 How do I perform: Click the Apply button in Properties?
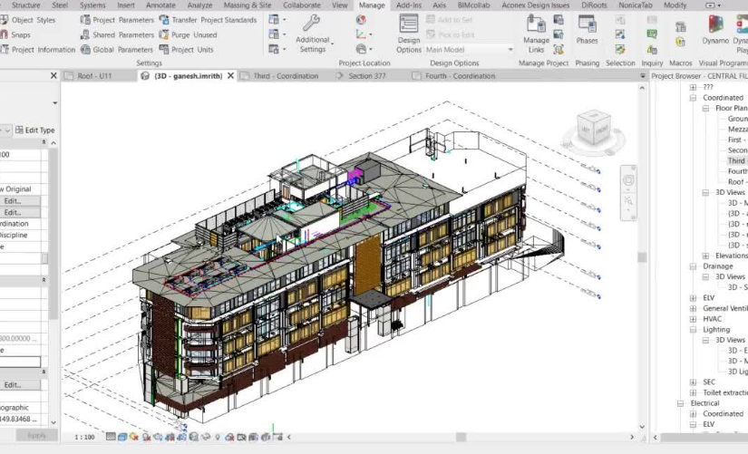point(36,436)
